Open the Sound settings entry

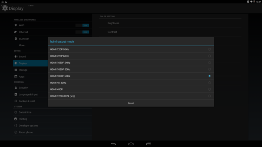(x=31, y=56)
